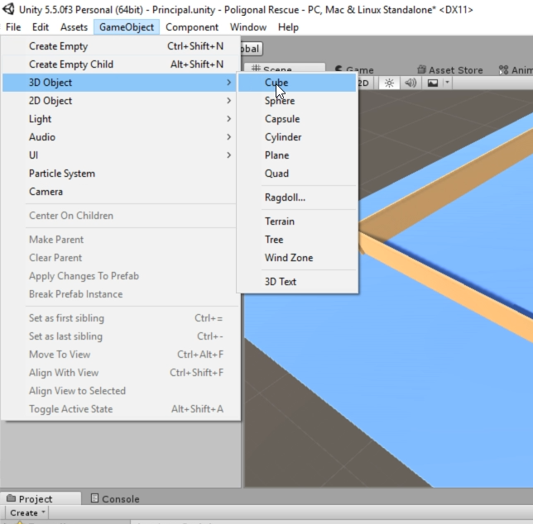
Task: Choose Create Empty menu entry
Action: tap(119, 46)
